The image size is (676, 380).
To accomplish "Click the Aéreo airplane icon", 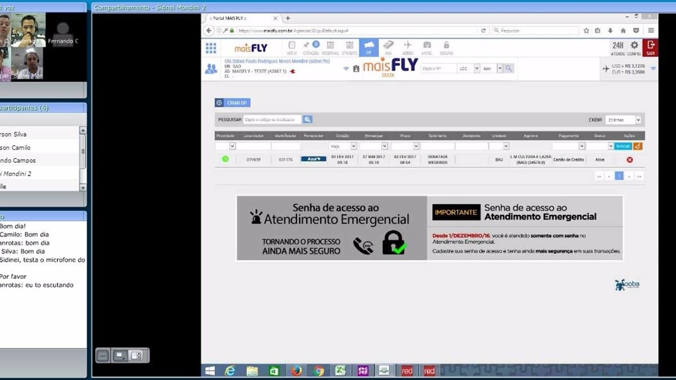I will [x=407, y=47].
